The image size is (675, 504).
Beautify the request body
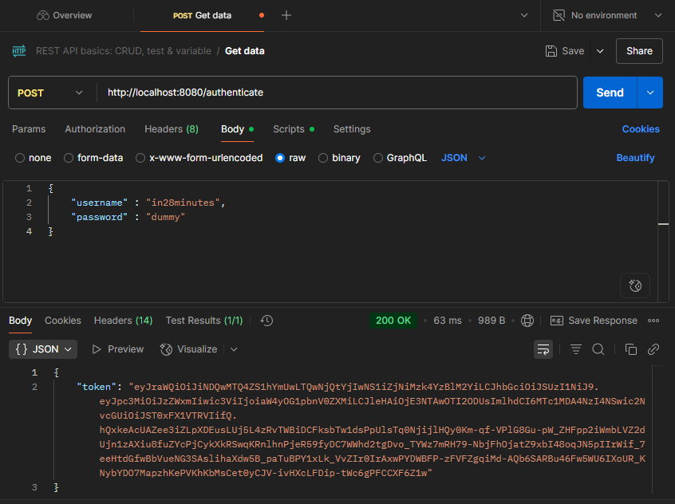[635, 158]
